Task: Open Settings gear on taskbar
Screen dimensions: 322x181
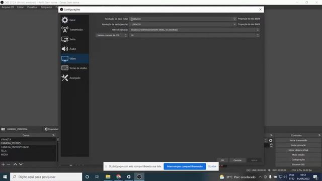Action: pyautogui.click(x=129, y=177)
